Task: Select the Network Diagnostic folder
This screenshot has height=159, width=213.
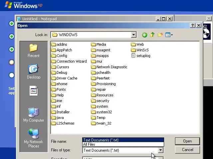Action: 109,67
